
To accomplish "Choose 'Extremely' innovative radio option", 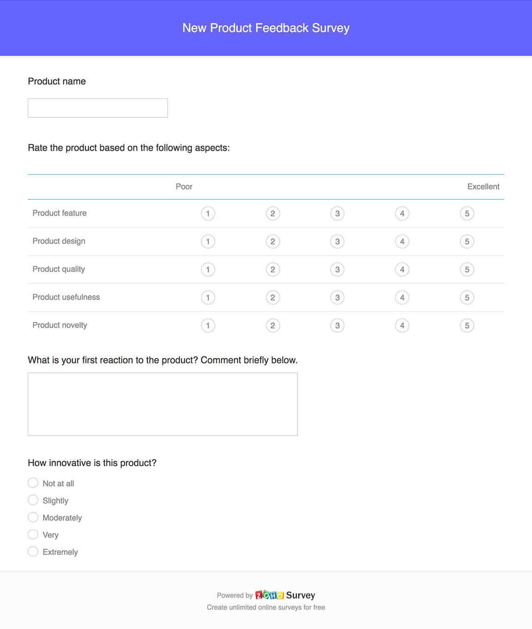I will point(33,551).
